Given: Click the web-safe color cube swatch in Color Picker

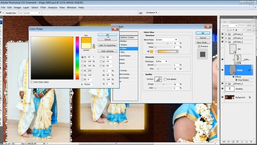Looking at the screenshot, I should [94, 48].
